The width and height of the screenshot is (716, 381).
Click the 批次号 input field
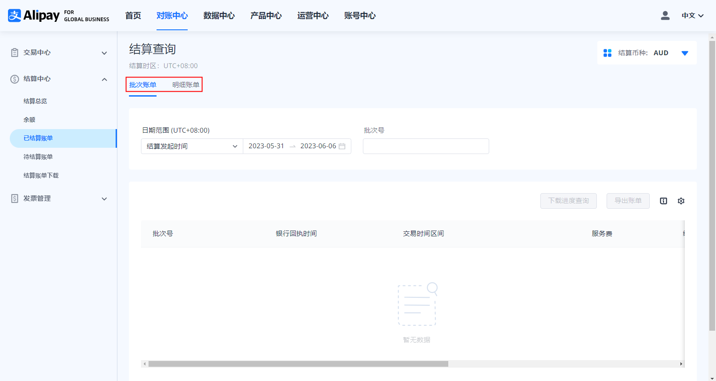click(x=426, y=146)
